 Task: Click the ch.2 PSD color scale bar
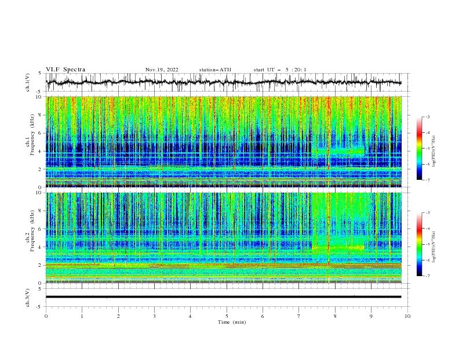click(419, 244)
